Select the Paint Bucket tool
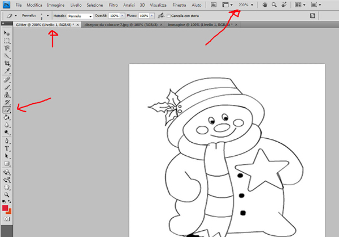 (7, 117)
